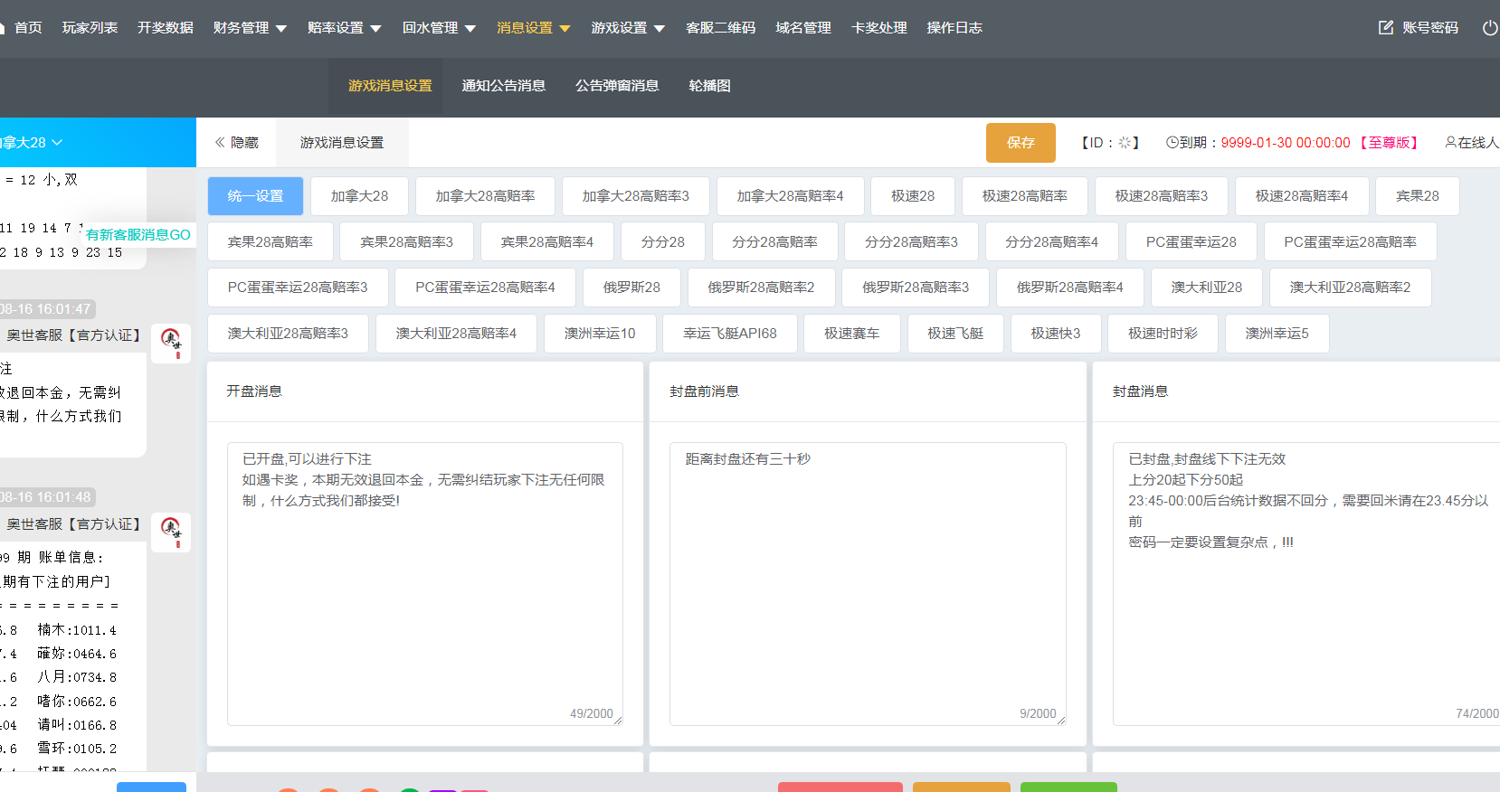
Task: Open the 回水管理 dropdown
Action: 439,28
